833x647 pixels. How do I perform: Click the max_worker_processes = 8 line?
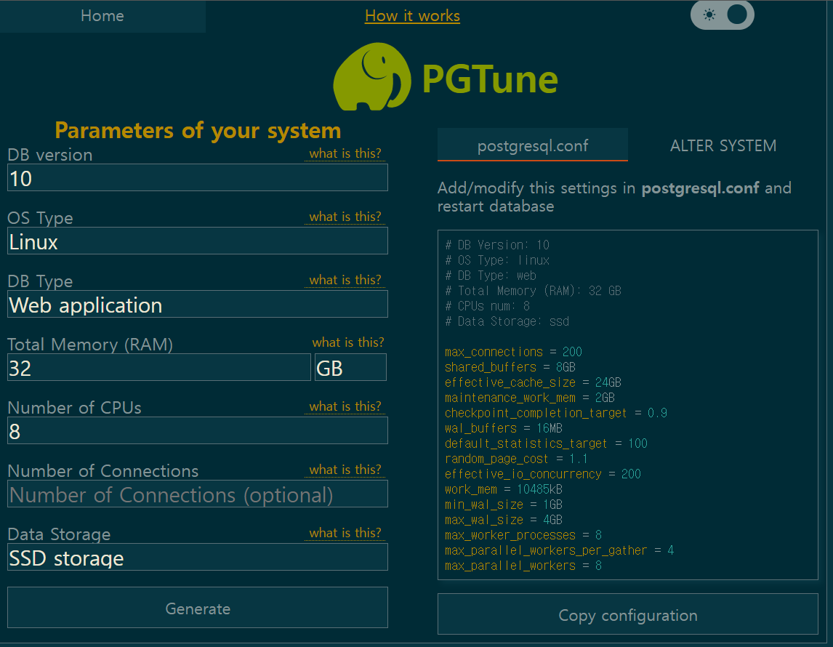click(523, 536)
